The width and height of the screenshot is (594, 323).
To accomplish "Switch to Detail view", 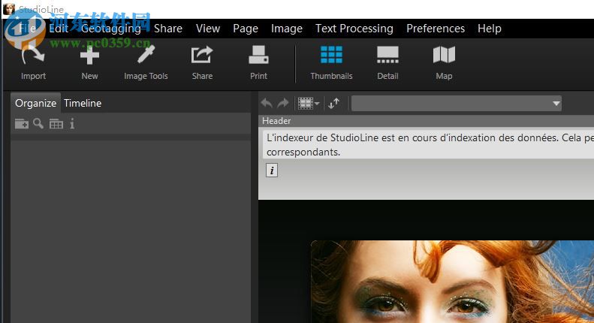I will pyautogui.click(x=387, y=62).
